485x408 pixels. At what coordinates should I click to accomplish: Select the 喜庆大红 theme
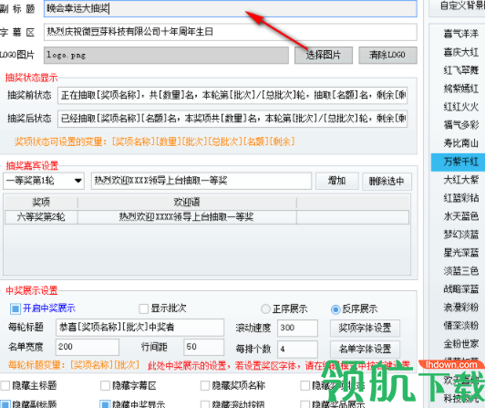(461, 52)
